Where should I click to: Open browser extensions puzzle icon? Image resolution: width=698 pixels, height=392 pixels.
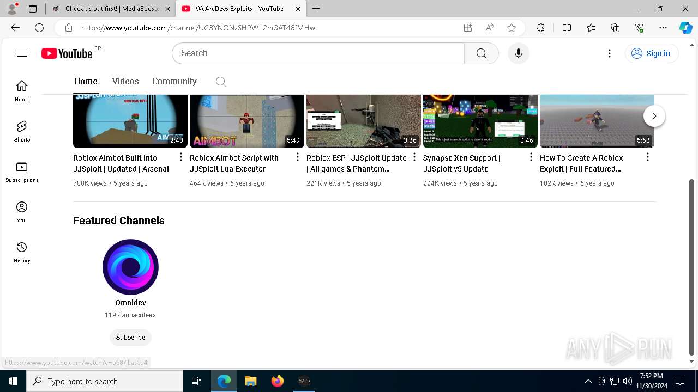coord(540,28)
